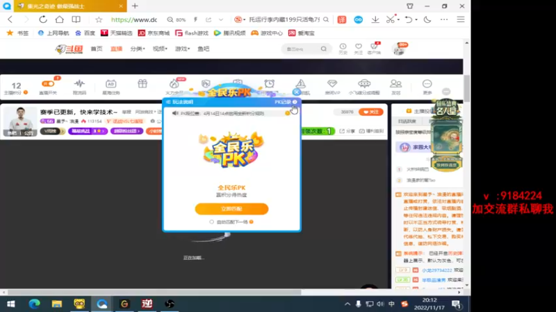
Task: Show hidden system tray icons
Action: (347, 304)
